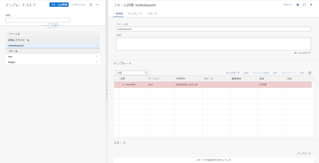This screenshot has height=163, width=319.
Task: Close the form details panel
Action: tap(311, 5)
